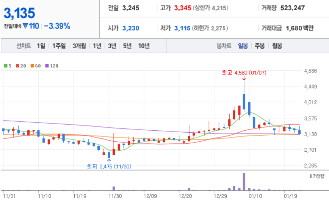Select the 일봉 candlestick chart

[243, 46]
